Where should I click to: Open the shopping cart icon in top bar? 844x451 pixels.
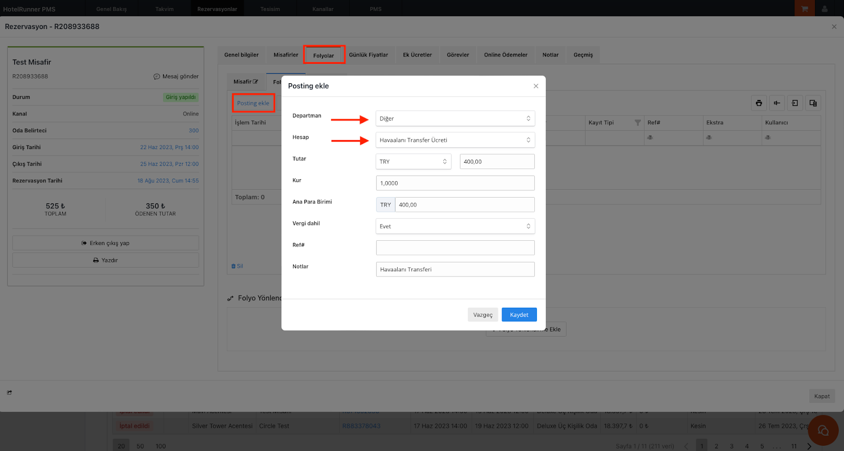tap(804, 8)
